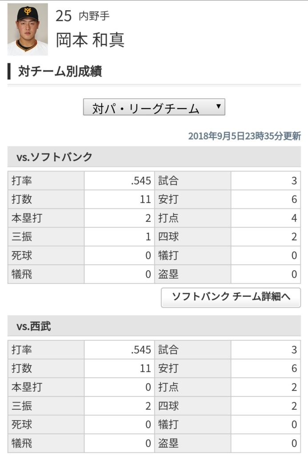Screen dimensions: 308x455
Task: Select the vs.西武 section header
Action: [x=154, y=326]
